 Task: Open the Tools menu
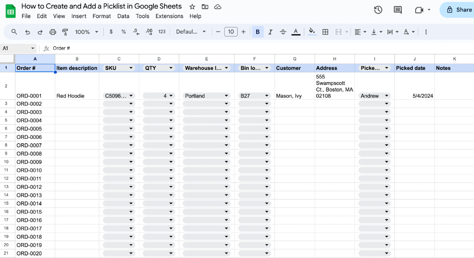[x=142, y=16]
